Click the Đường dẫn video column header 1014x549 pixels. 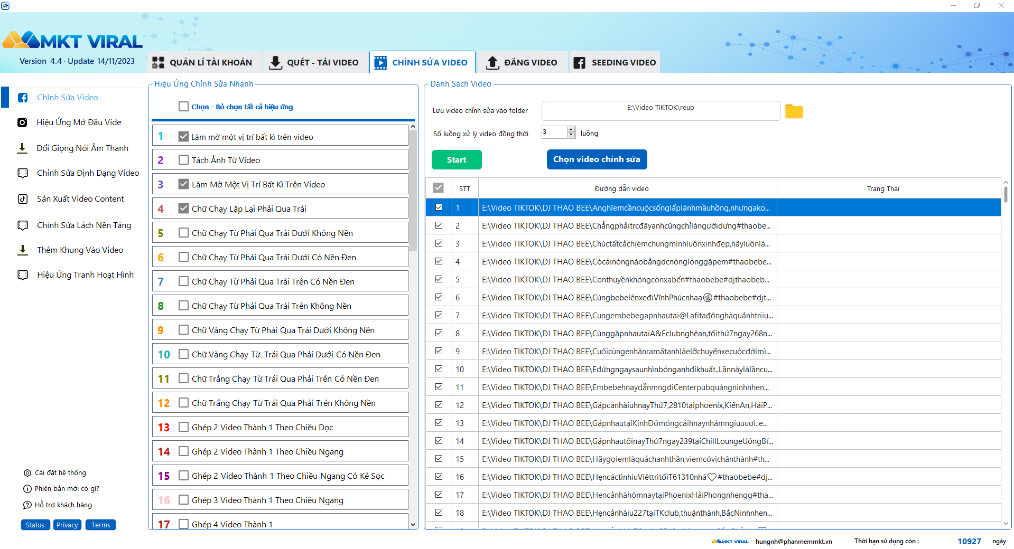pos(627,188)
